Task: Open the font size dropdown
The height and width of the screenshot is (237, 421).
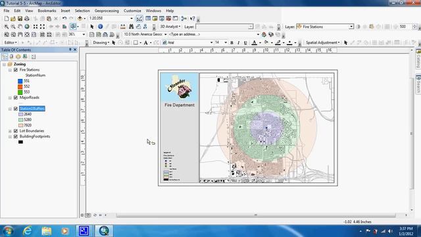Action: pyautogui.click(x=226, y=43)
